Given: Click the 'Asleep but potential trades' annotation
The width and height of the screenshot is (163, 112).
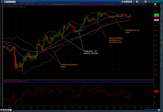Looking at the screenshot, I should [x=69, y=65].
